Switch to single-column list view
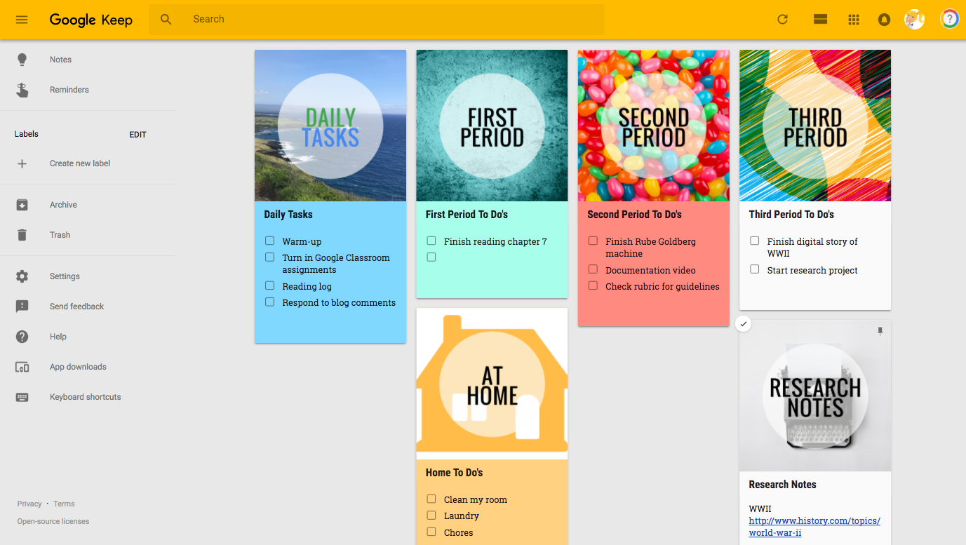 click(x=819, y=19)
